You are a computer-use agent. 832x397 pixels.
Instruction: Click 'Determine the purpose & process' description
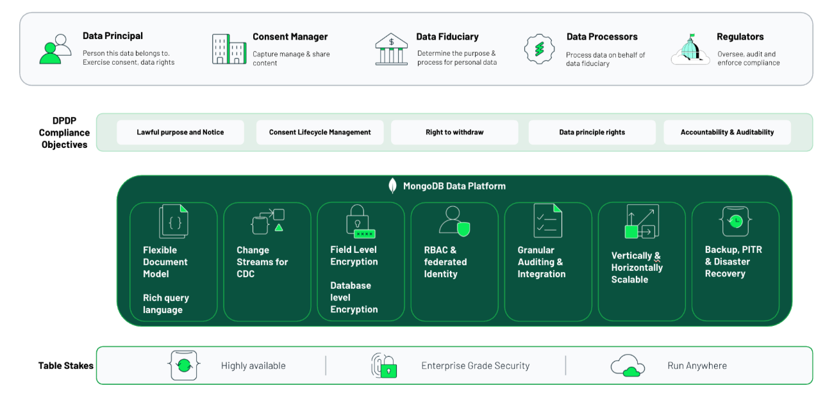pyautogui.click(x=456, y=58)
